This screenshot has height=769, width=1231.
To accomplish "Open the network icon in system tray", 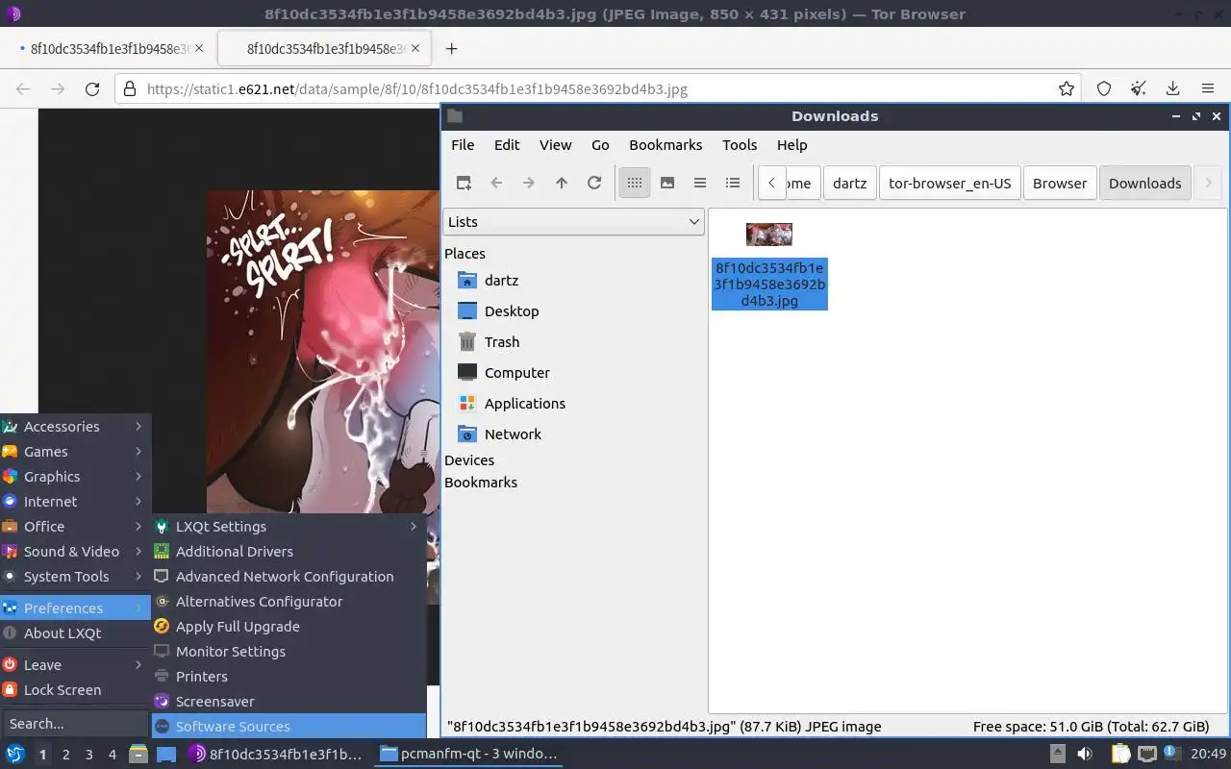I will coord(1147,755).
